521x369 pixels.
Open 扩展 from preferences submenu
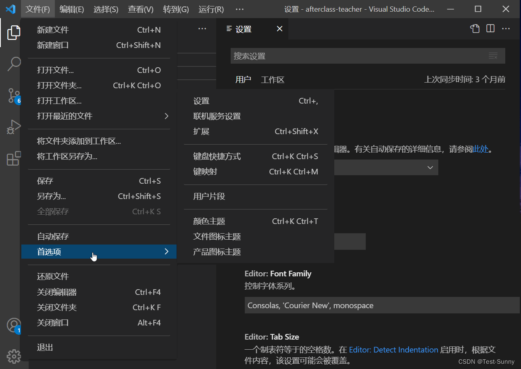click(x=256, y=131)
